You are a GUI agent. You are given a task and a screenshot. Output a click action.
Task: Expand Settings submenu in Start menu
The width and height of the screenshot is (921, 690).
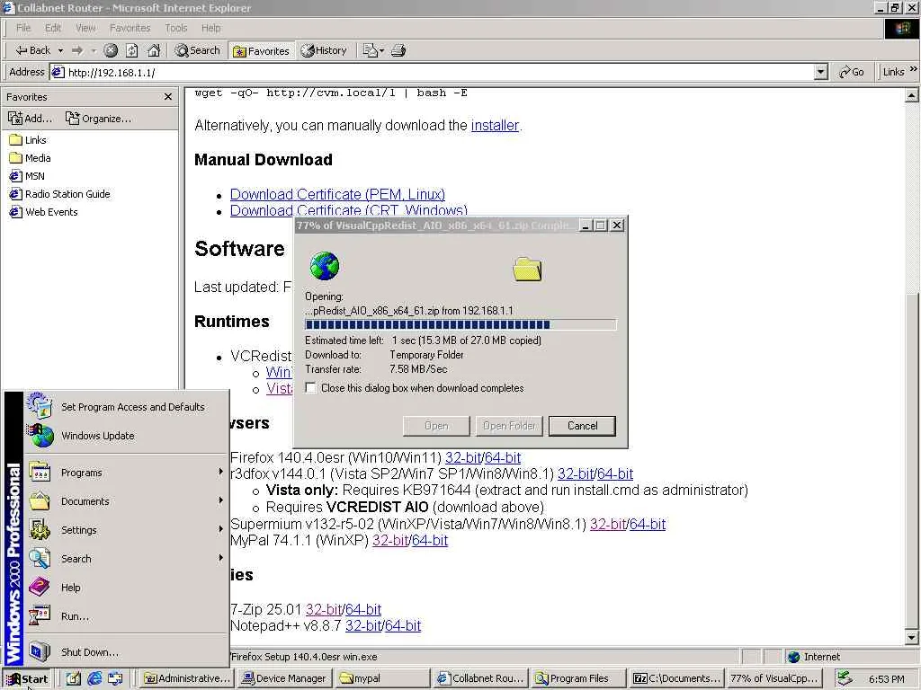[126, 530]
